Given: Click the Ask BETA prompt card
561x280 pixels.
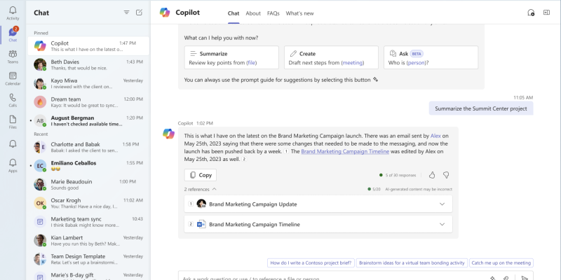Looking at the screenshot, I should point(431,57).
